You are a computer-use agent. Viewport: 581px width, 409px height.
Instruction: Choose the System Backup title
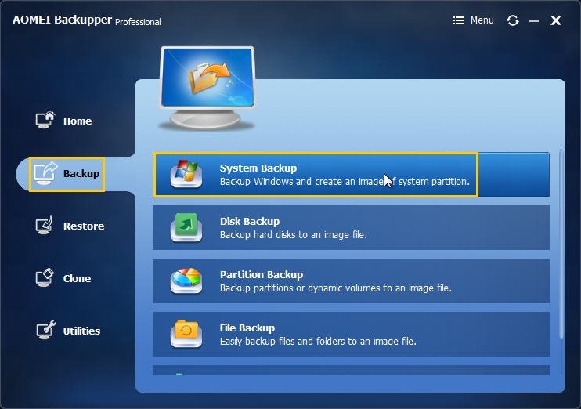pos(258,168)
